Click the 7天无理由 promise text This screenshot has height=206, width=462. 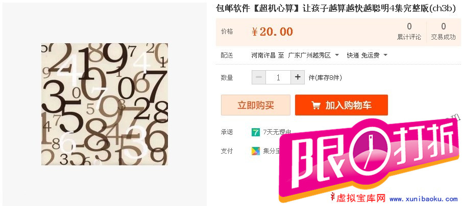(277, 132)
